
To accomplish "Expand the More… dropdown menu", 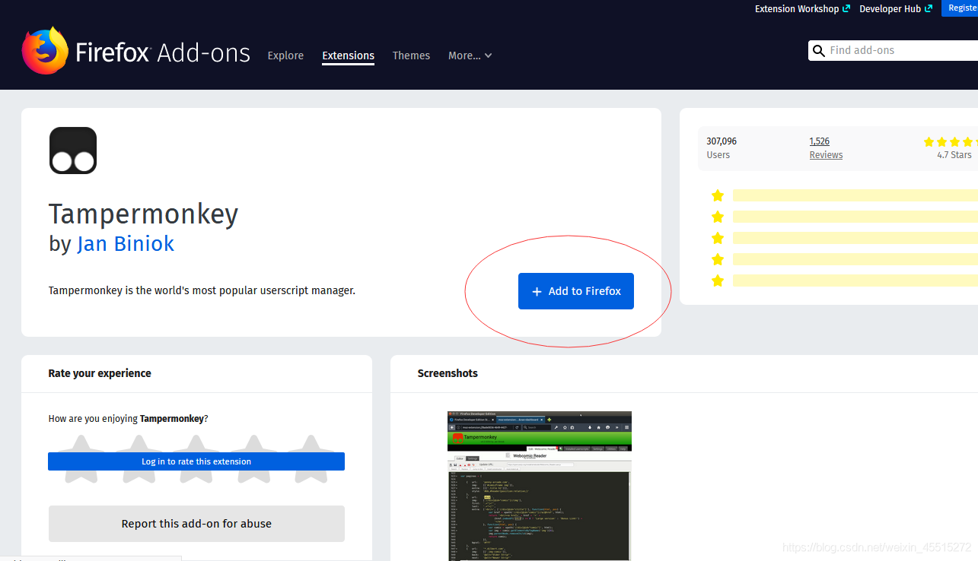I will tap(470, 55).
